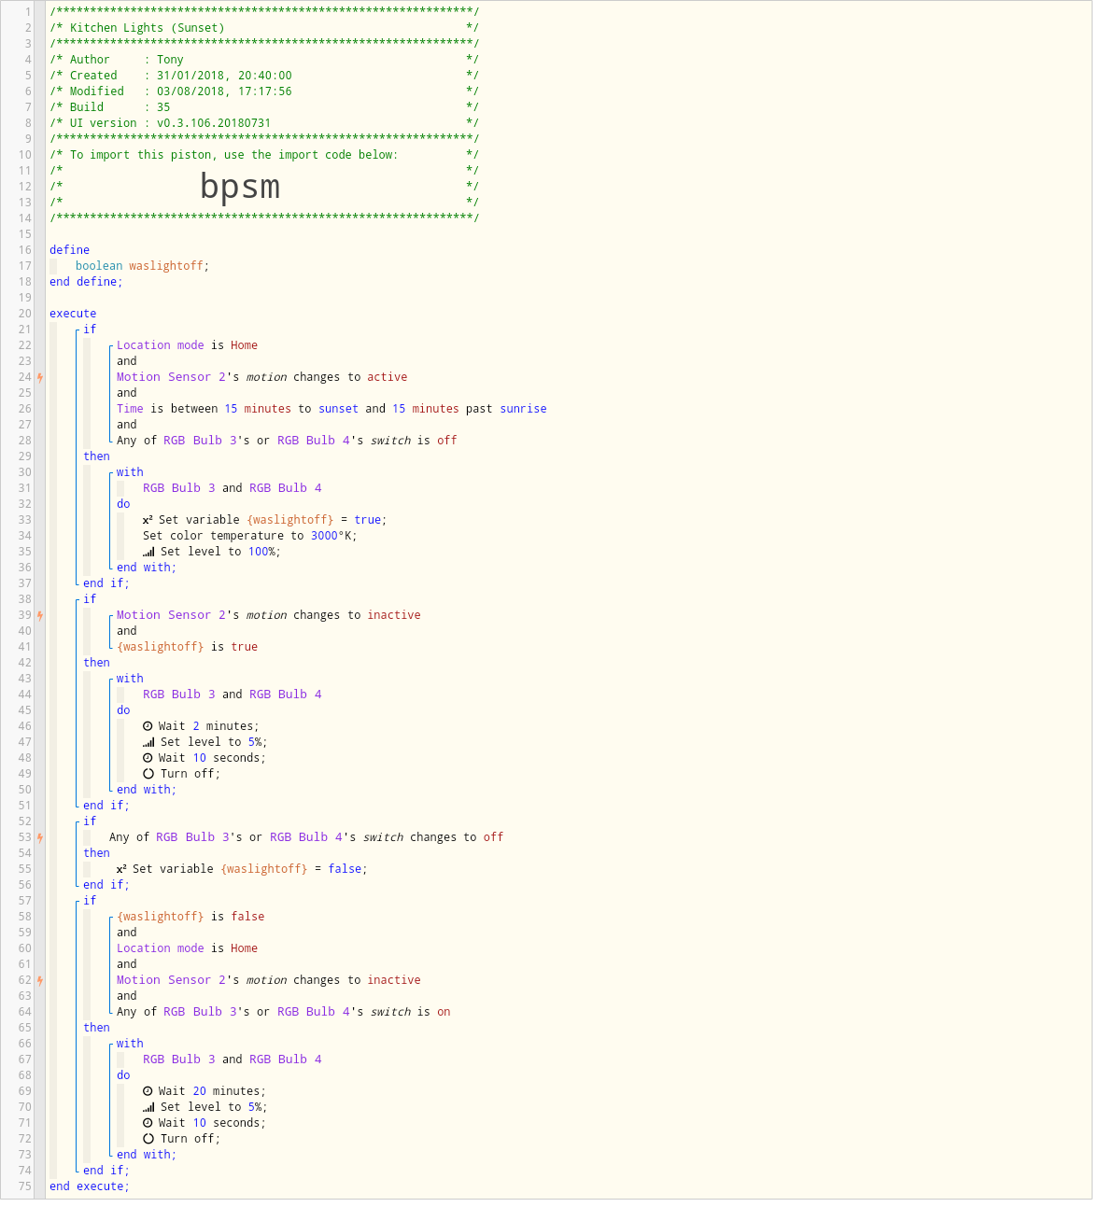The width and height of the screenshot is (1100, 1207).
Task: Select RGB Bulb 3 and RGB Bulb 4 on line 67
Action: 233,1060
